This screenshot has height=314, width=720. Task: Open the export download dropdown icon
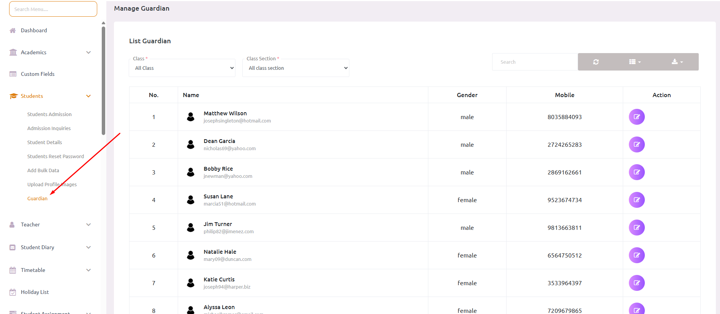677,62
